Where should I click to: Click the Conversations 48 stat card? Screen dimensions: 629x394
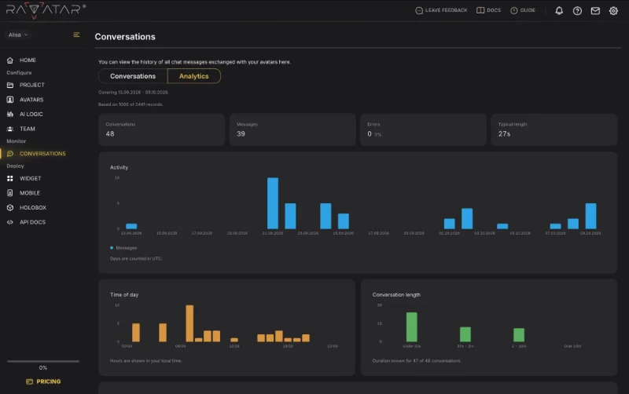tap(162, 130)
